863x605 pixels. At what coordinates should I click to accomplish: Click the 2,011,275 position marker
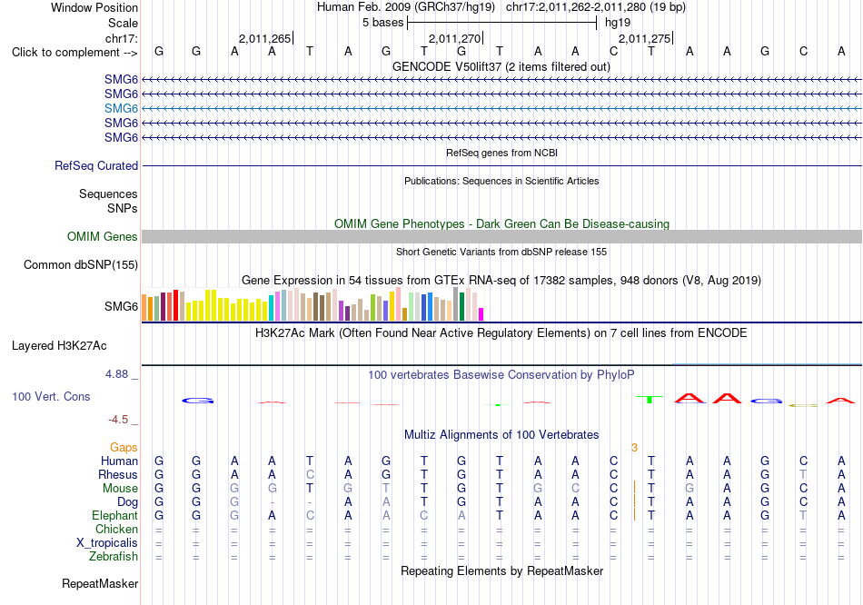644,38
